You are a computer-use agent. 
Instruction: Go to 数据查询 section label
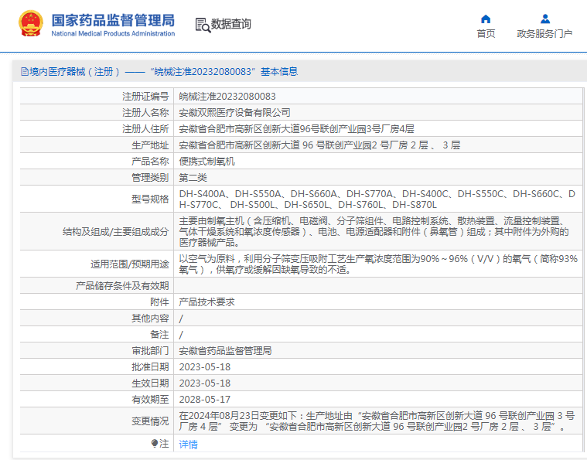[231, 25]
